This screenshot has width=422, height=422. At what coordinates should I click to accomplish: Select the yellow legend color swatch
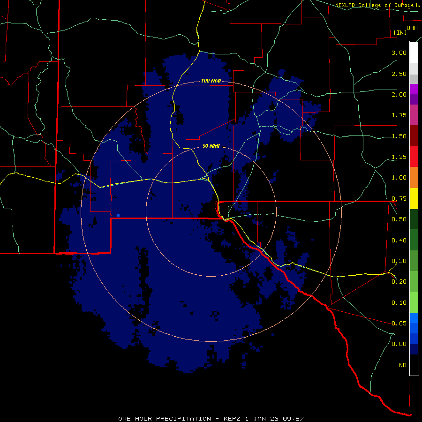pos(414,198)
